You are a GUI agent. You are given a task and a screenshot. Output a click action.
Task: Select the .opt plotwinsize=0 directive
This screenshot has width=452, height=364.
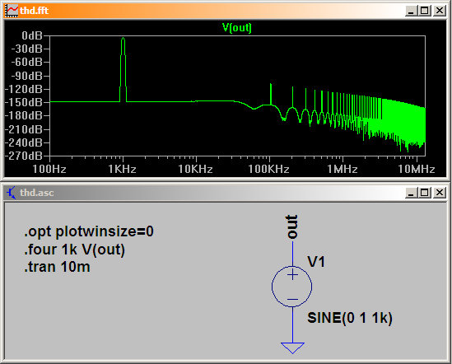click(x=89, y=231)
